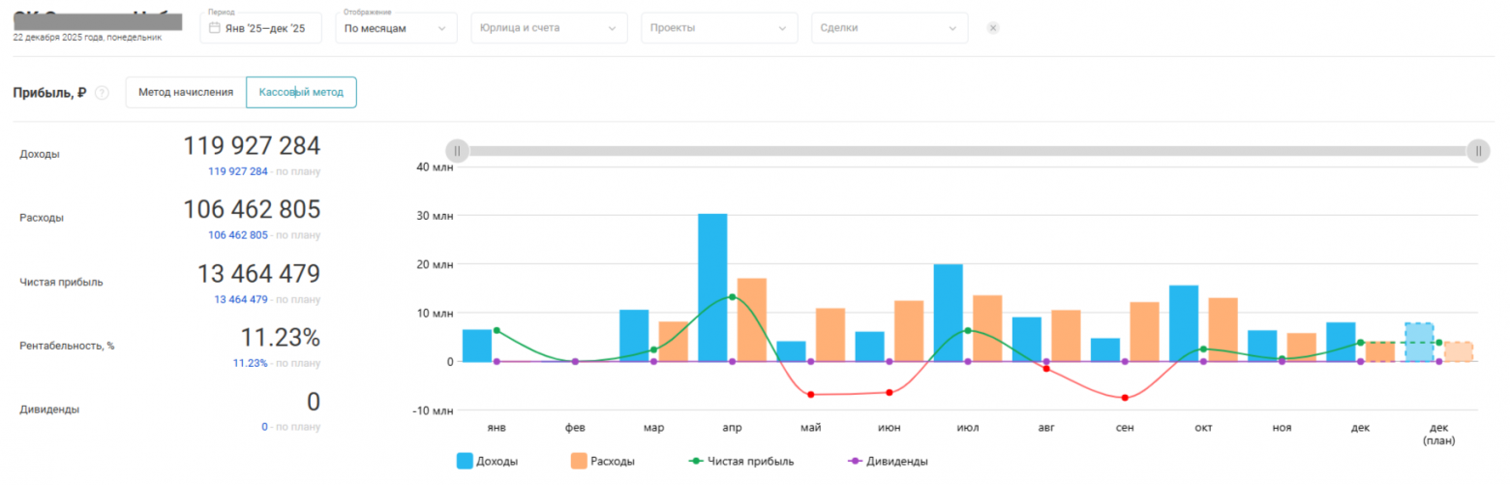Click the 'апр' axis label

point(732,426)
